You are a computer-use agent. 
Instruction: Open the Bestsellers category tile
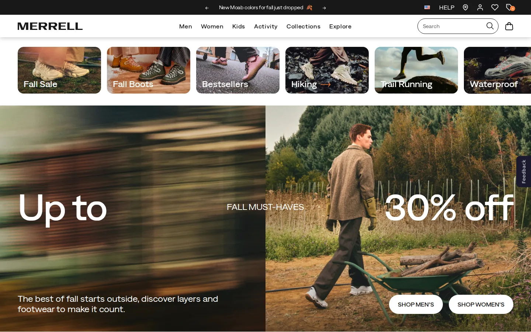tap(238, 70)
